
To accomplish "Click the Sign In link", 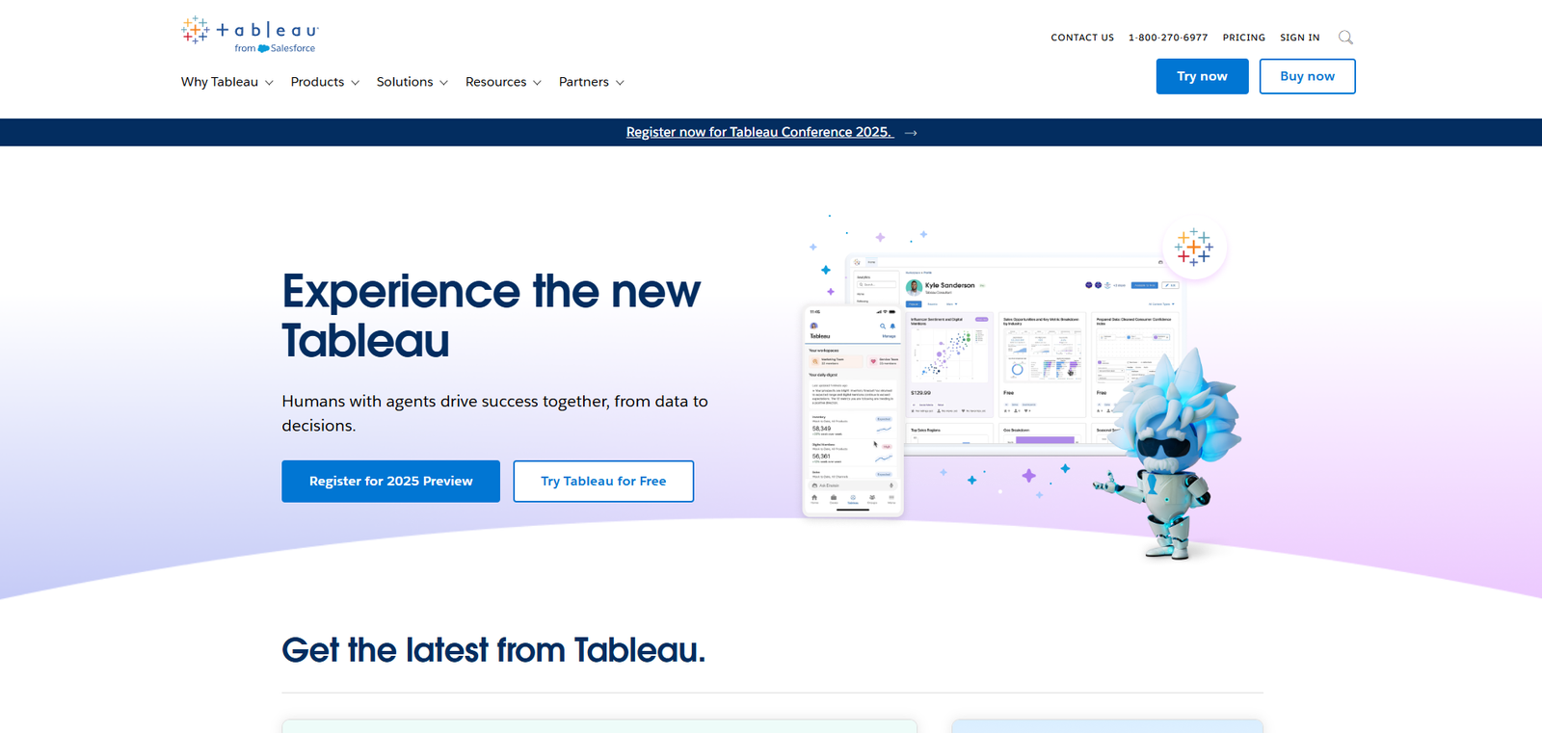I will tap(1299, 38).
